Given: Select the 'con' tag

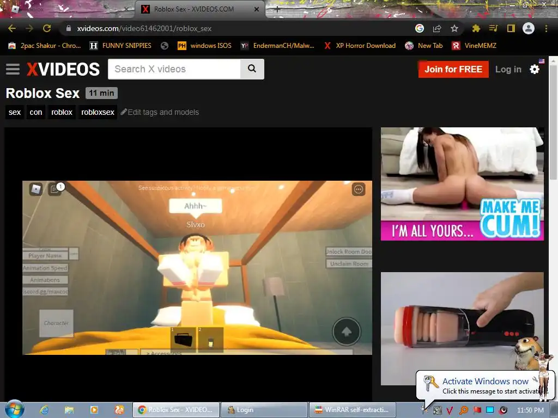Looking at the screenshot, I should click(x=36, y=112).
